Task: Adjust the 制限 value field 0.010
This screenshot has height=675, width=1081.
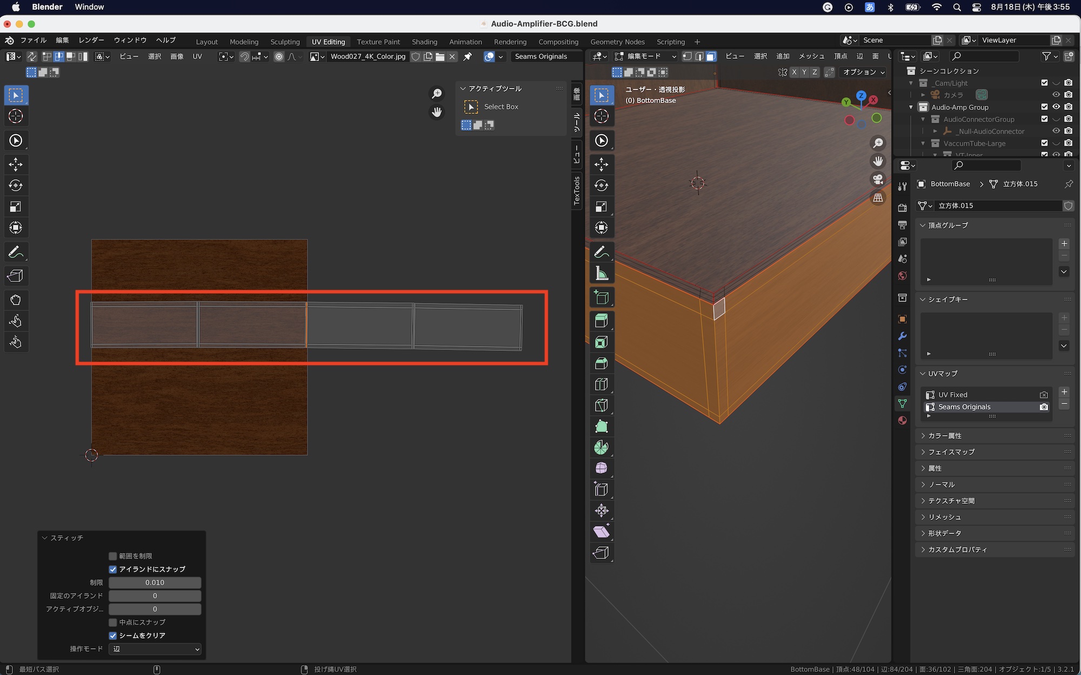Action: [x=155, y=583]
